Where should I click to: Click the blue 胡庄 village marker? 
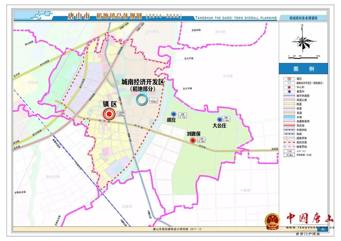click(x=173, y=114)
